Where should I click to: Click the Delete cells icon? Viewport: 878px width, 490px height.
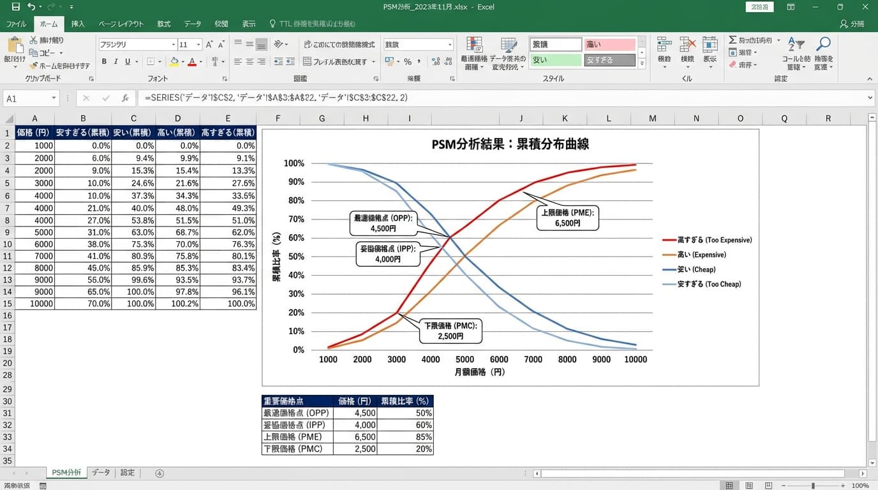(687, 46)
